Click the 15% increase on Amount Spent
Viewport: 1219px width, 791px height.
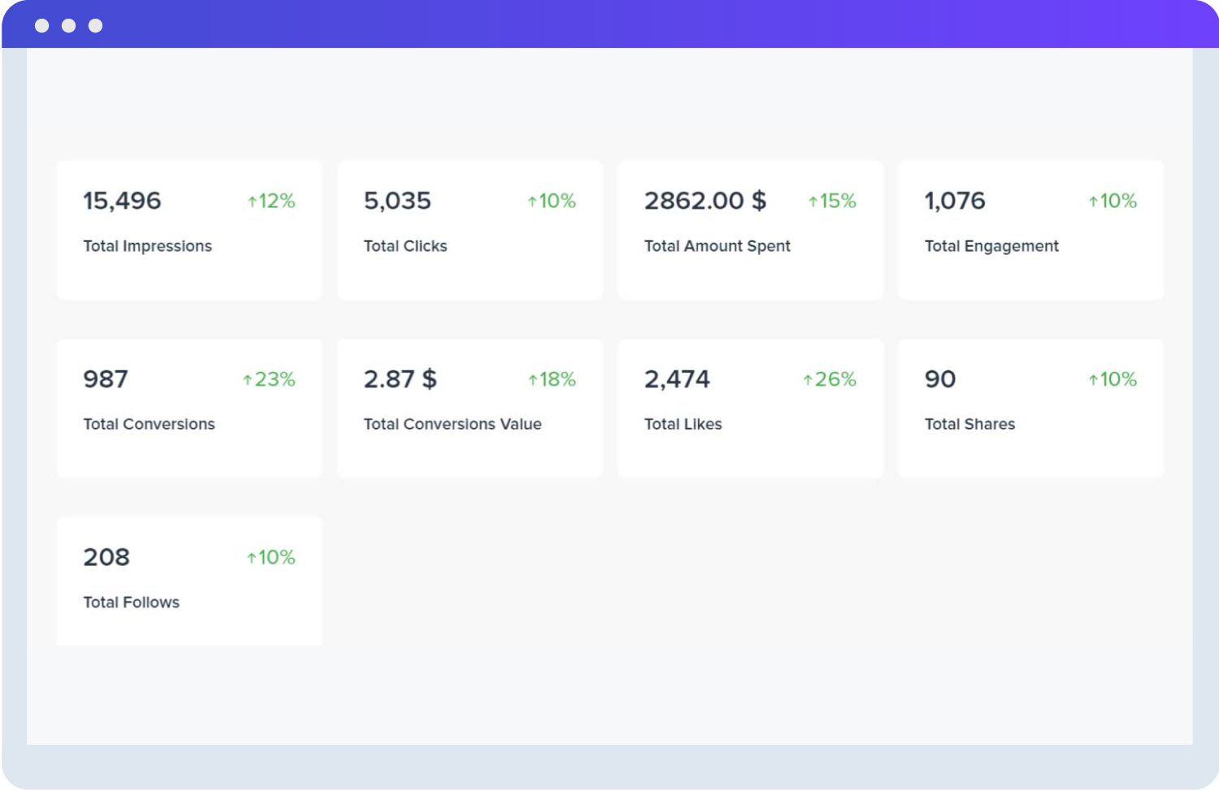coord(832,201)
